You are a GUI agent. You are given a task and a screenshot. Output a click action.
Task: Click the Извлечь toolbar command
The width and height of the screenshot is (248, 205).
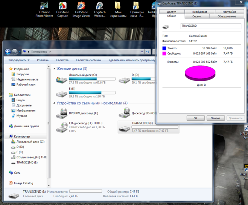click(x=43, y=60)
